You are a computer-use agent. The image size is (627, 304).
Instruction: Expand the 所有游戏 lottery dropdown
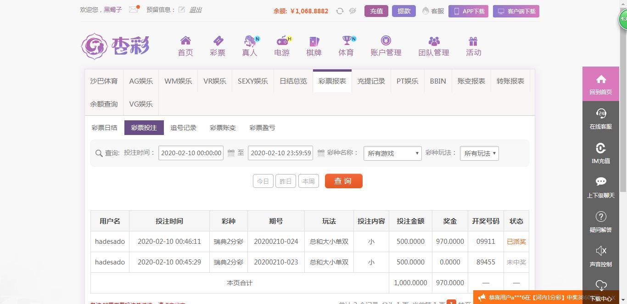click(392, 153)
